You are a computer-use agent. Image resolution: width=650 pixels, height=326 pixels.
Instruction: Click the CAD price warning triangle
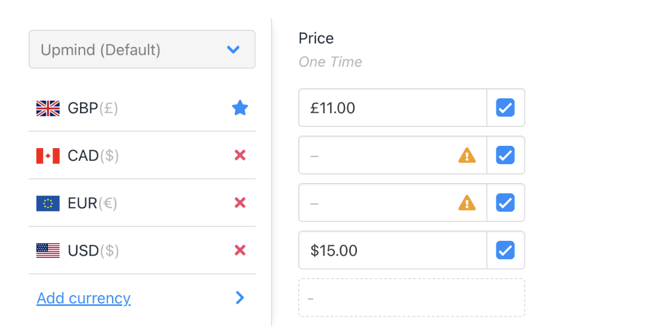tap(467, 155)
